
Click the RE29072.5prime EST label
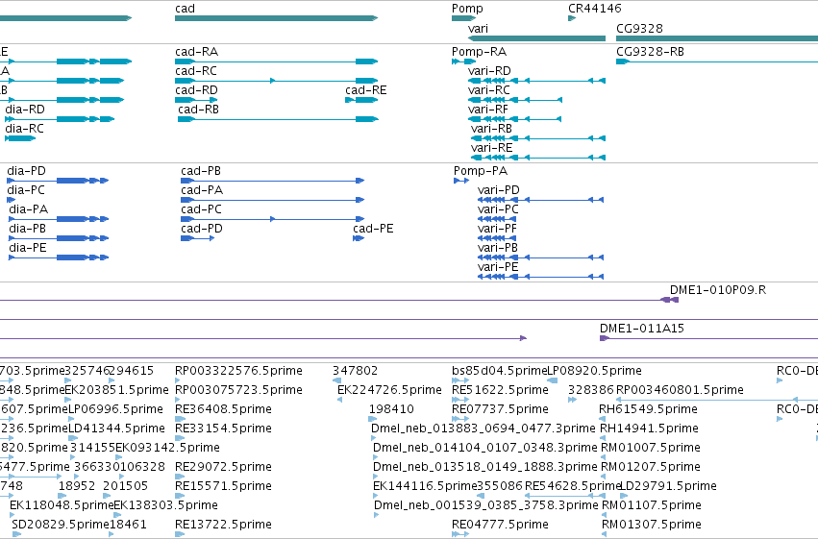coord(223,467)
